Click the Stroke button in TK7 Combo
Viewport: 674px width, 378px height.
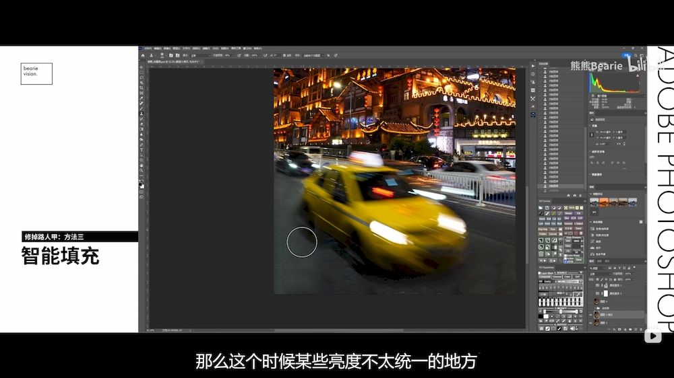click(x=568, y=213)
